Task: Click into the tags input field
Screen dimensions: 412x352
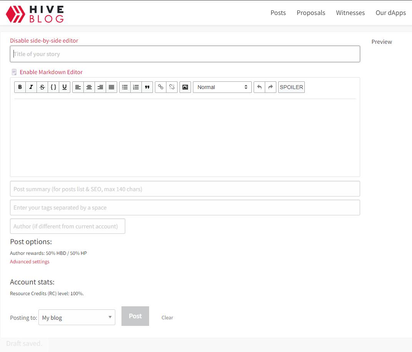Action: pos(185,208)
